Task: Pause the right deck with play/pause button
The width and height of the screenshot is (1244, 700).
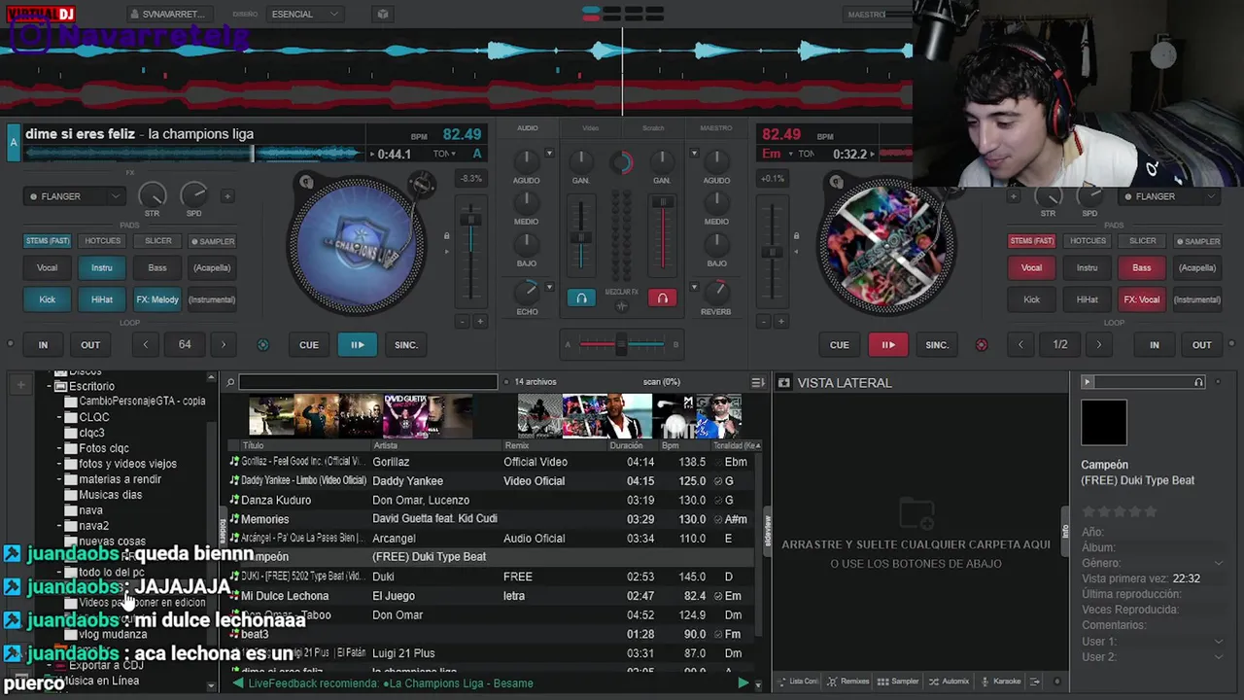Action: click(x=888, y=345)
